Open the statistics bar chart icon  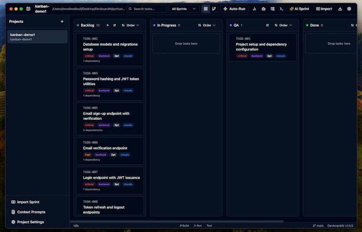(254, 9)
